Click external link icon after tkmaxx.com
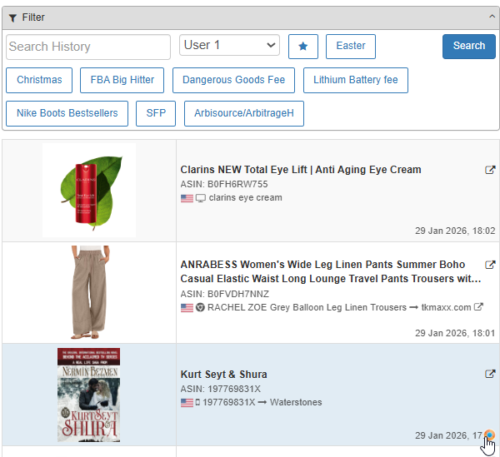This screenshot has width=500, height=457. pyautogui.click(x=478, y=307)
